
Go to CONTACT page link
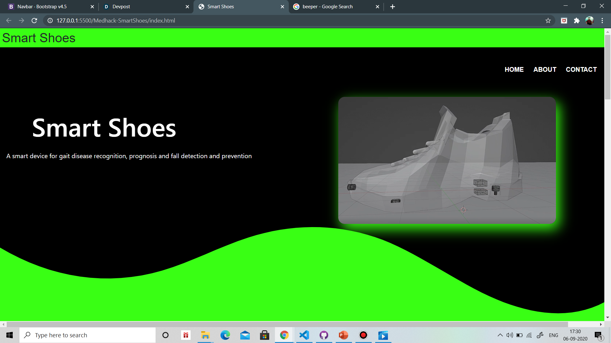pyautogui.click(x=581, y=70)
